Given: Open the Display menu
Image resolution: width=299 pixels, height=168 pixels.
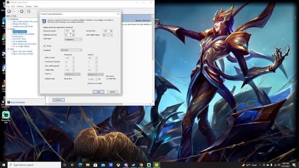Looking at the screenshot, I should point(28,6).
